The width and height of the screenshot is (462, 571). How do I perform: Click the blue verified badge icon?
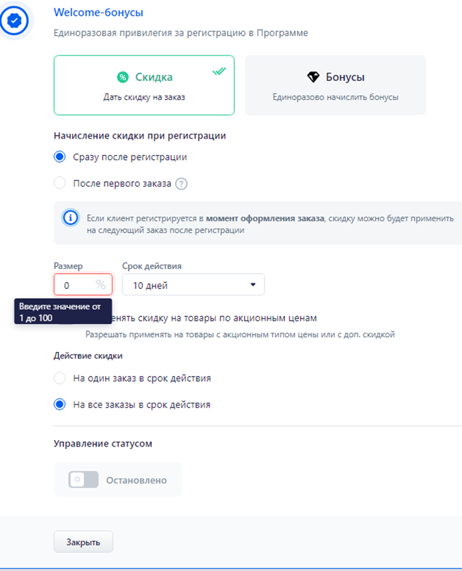pyautogui.click(x=14, y=20)
